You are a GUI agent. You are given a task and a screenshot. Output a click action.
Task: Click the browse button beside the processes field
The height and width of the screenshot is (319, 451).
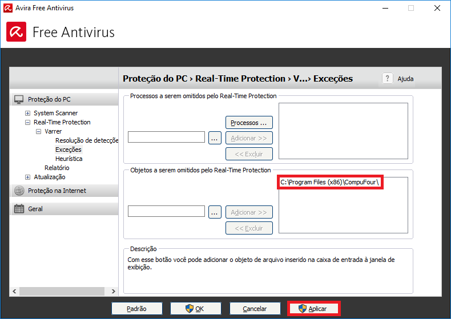coord(215,138)
